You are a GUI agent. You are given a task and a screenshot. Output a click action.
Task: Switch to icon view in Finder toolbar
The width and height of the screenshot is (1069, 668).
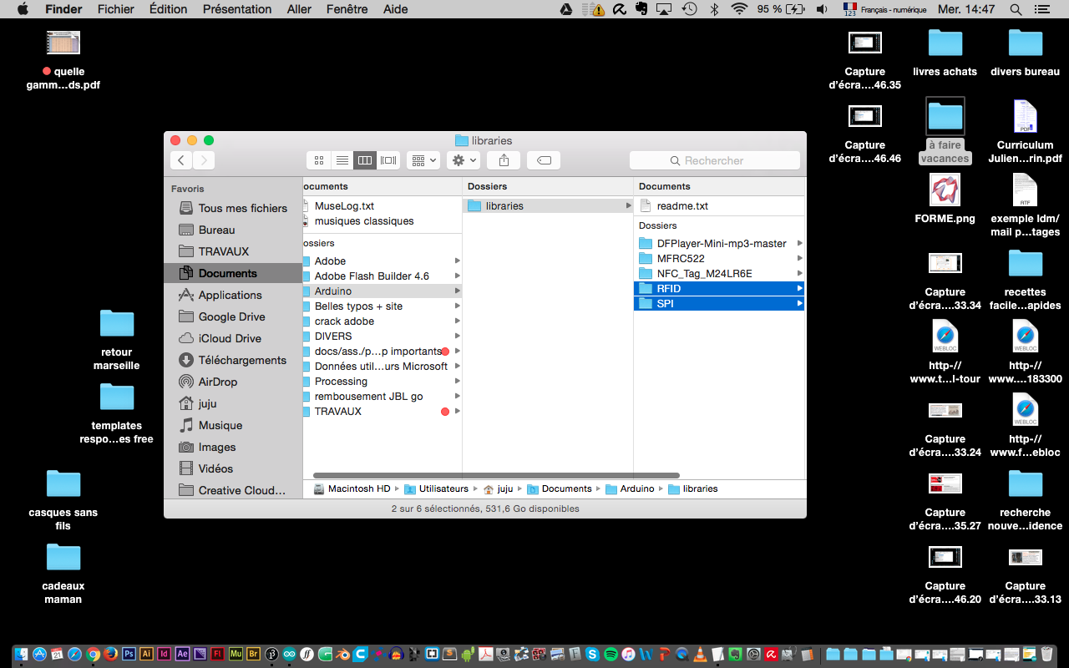tap(318, 160)
